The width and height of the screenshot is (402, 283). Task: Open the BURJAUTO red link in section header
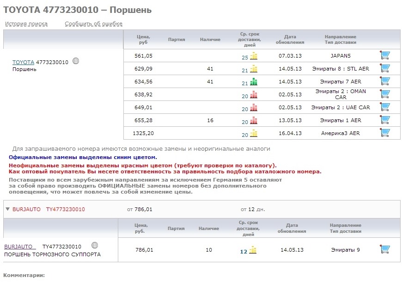pyautogui.click(x=26, y=209)
